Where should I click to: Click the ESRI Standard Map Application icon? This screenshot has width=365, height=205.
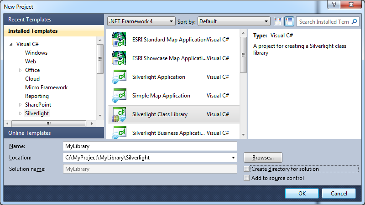click(119, 40)
